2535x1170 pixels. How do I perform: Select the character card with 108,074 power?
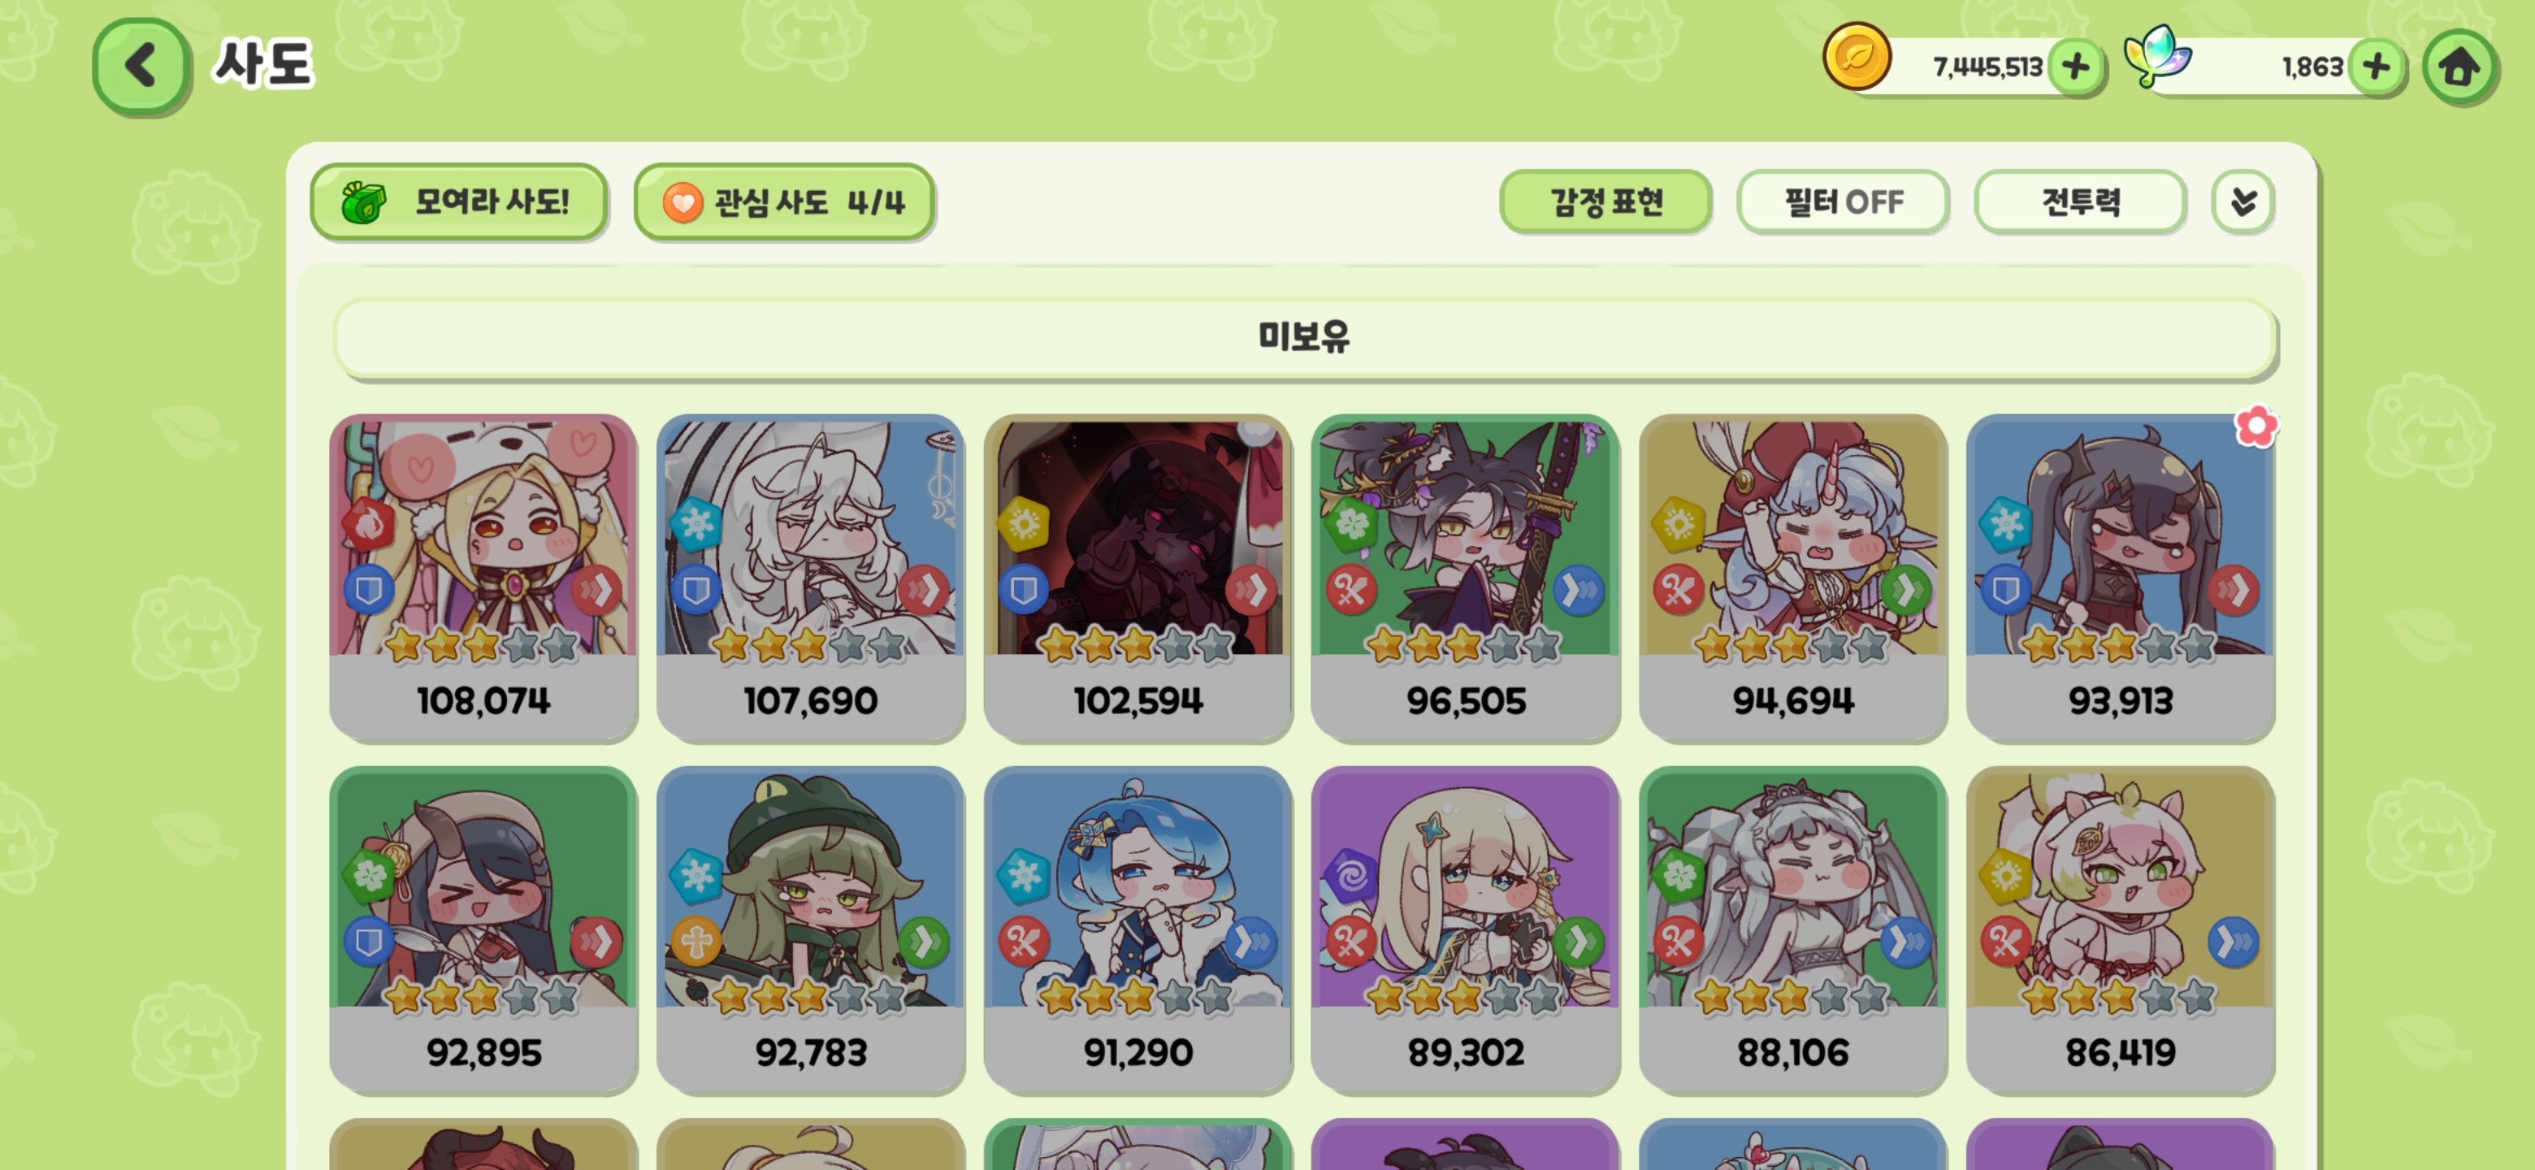[x=483, y=578]
